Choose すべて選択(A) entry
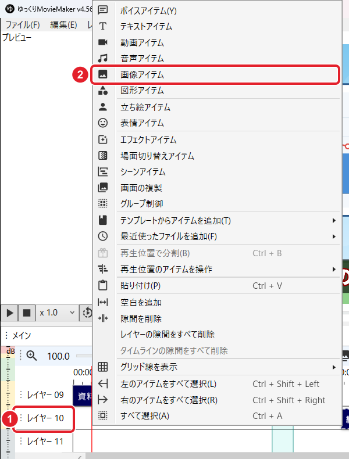This screenshot has height=459, width=349. (x=216, y=415)
